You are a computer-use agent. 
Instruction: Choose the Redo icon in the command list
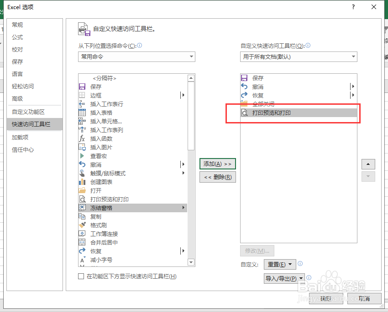82,251
